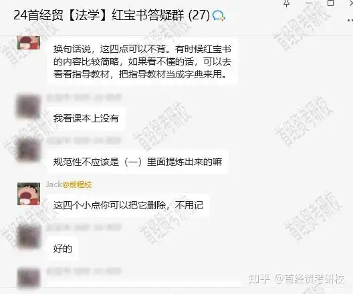The height and width of the screenshot is (294, 353).
Task: Minimize the chat window
Action: pyautogui.click(x=308, y=3)
